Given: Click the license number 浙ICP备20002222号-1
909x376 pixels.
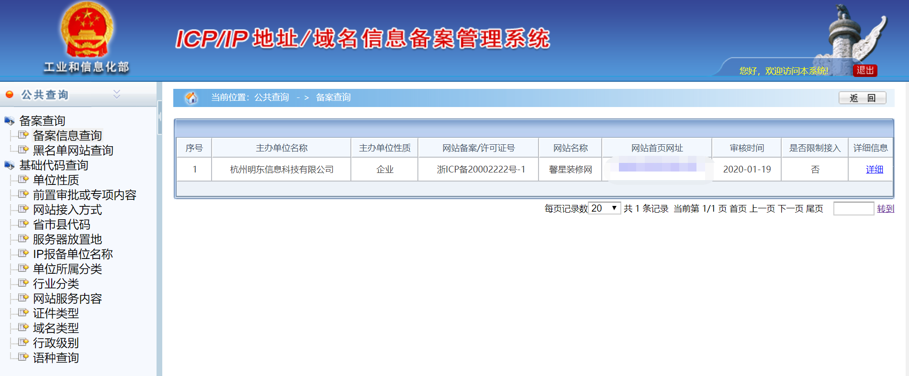Looking at the screenshot, I should 481,170.
